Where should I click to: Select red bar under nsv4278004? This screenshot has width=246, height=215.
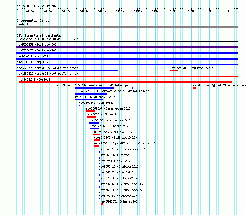click(x=97, y=146)
